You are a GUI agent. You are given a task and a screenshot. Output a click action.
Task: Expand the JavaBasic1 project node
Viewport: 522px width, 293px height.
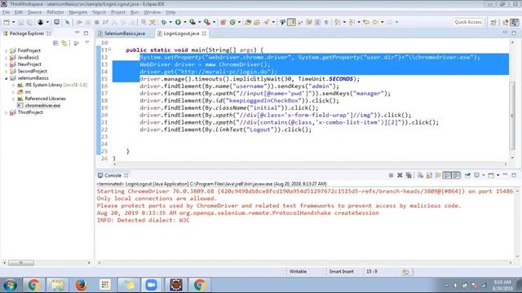pos(6,58)
